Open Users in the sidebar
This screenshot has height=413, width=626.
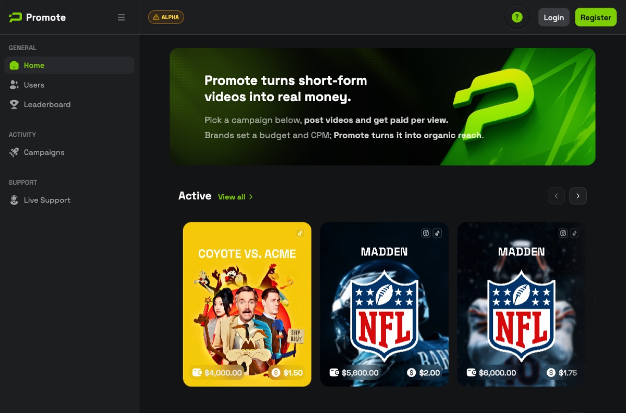[69, 85]
